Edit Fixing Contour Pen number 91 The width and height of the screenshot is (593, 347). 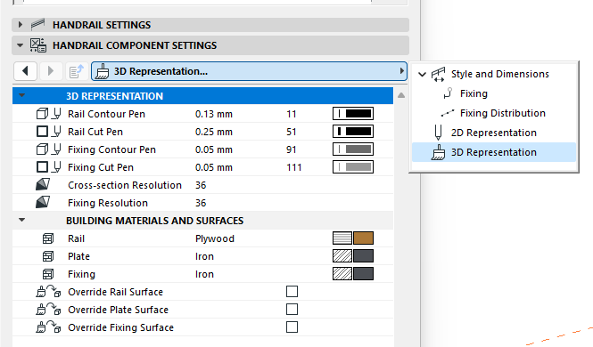click(292, 149)
